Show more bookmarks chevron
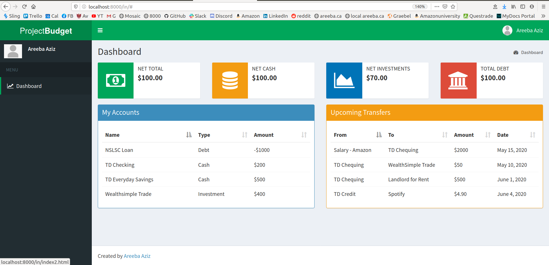 click(543, 16)
